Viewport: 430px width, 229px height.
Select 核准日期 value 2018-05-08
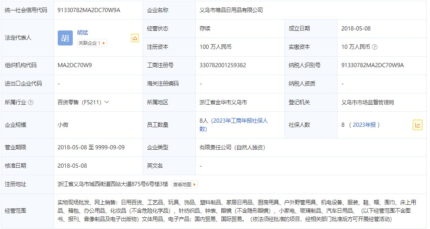pyautogui.click(x=72, y=166)
